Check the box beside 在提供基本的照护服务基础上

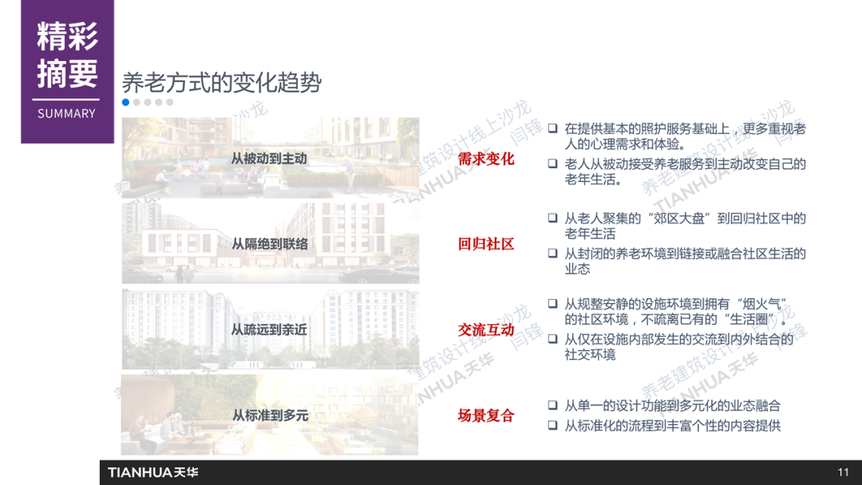(552, 128)
